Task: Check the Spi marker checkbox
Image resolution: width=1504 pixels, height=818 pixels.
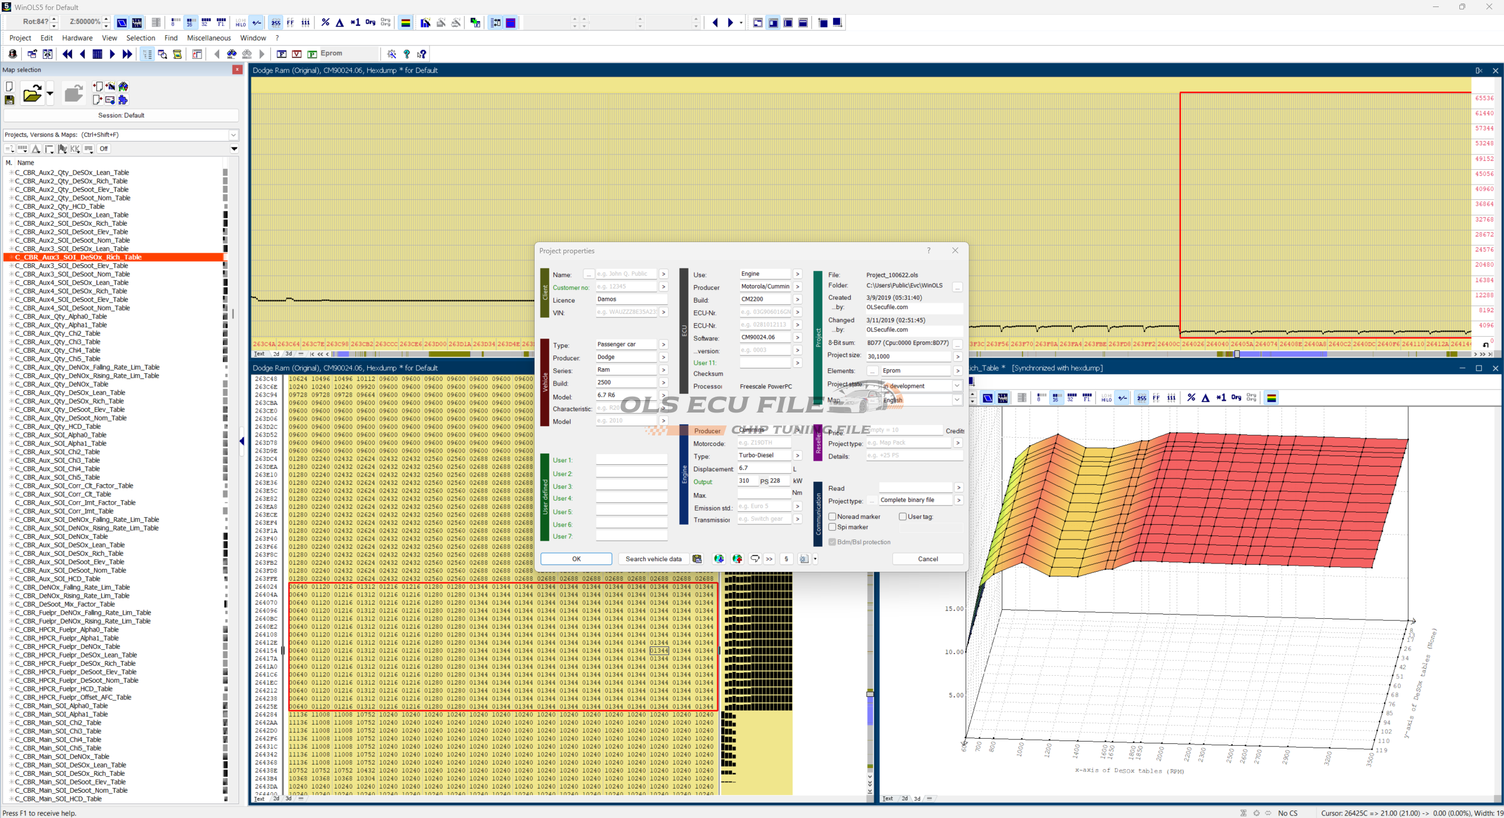Action: (832, 527)
